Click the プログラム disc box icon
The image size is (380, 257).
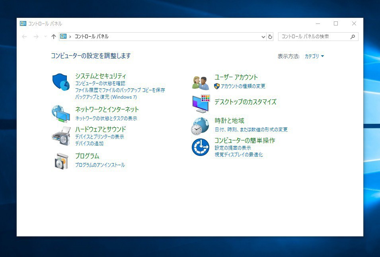[x=61, y=160]
